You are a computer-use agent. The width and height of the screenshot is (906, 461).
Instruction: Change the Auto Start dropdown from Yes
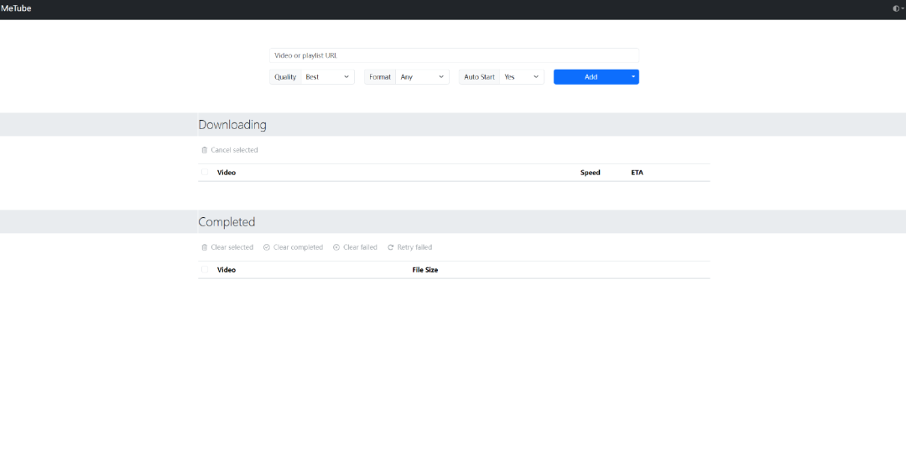pyautogui.click(x=522, y=77)
